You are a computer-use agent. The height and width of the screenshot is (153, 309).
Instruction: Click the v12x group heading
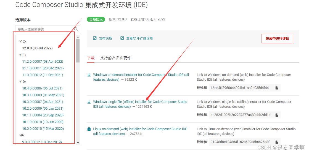tap(23, 41)
